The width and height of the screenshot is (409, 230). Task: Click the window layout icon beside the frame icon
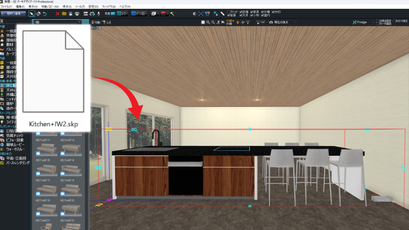pyautogui.click(x=208, y=14)
